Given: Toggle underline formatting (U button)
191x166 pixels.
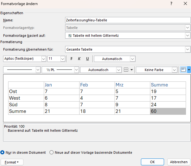Looking at the screenshot, I should 87,59.
